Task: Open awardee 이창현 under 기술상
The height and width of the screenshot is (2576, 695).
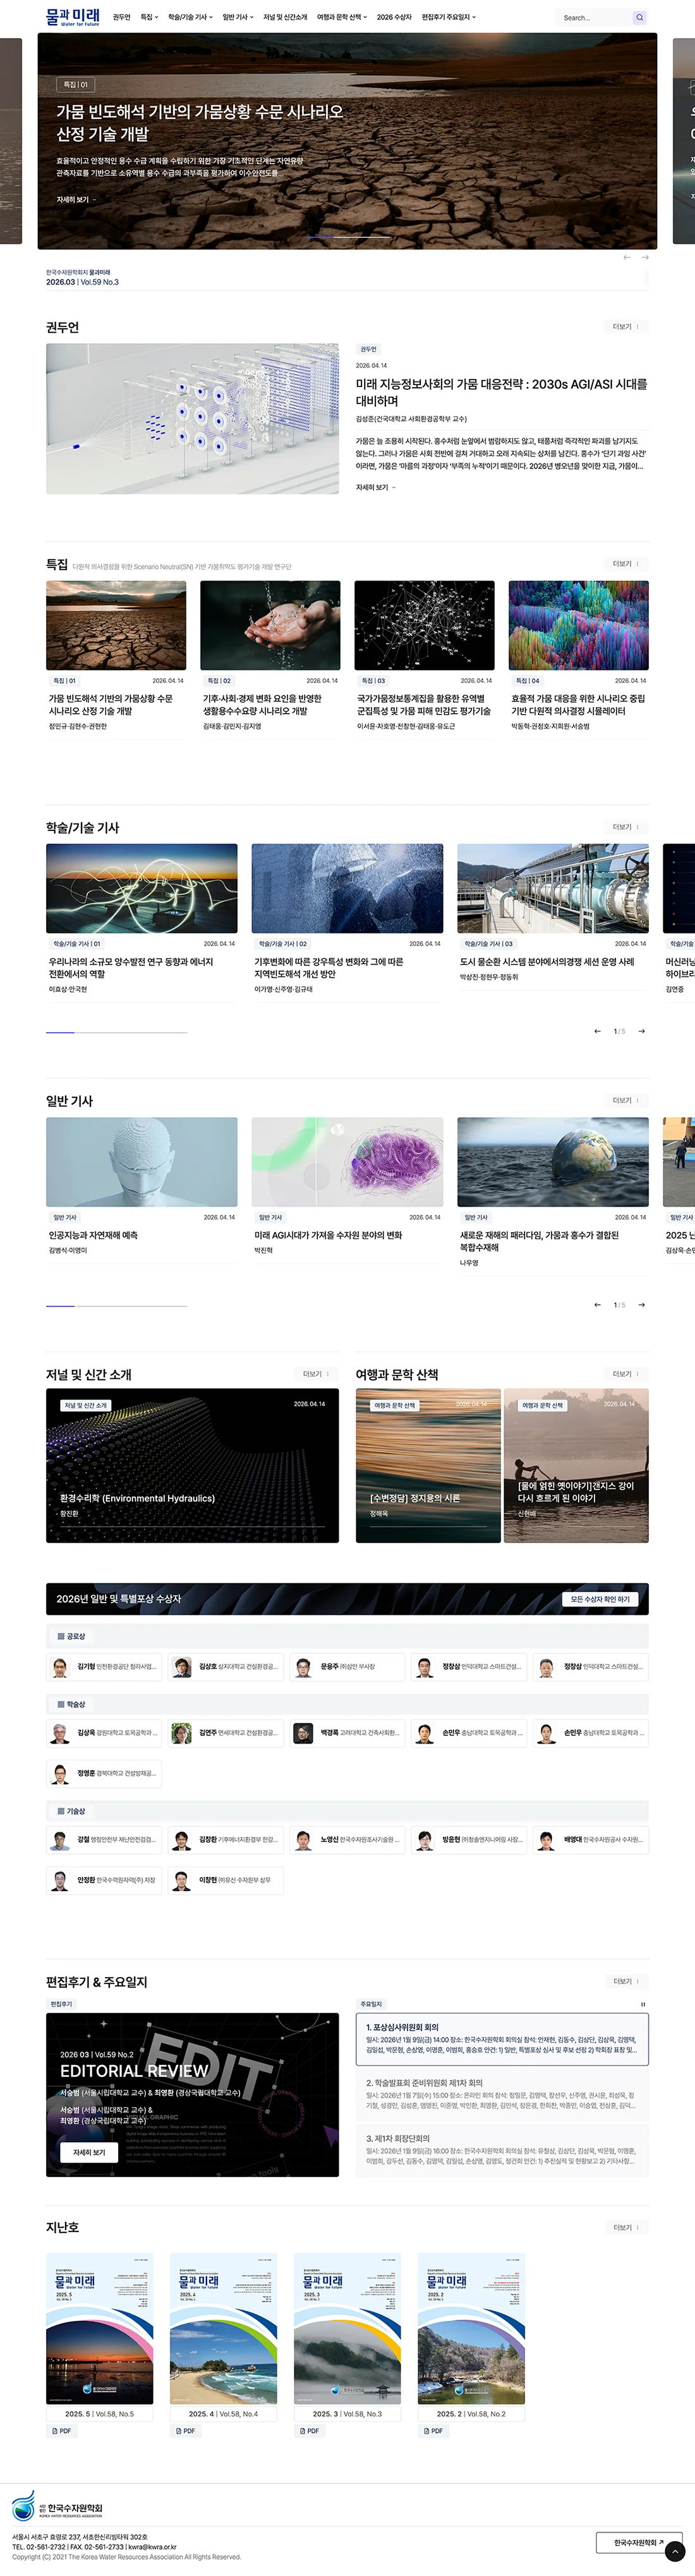Action: 225,1881
